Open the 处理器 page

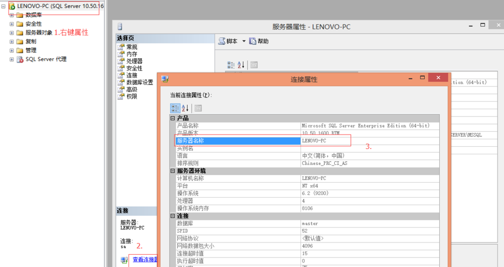pos(134,61)
